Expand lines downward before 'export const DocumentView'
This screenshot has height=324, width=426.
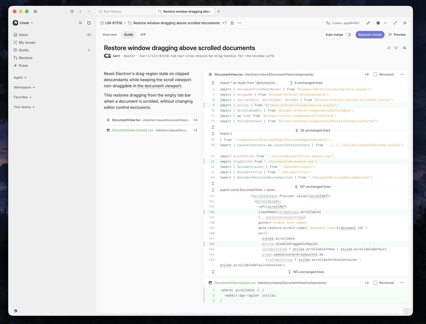pyautogui.click(x=213, y=190)
